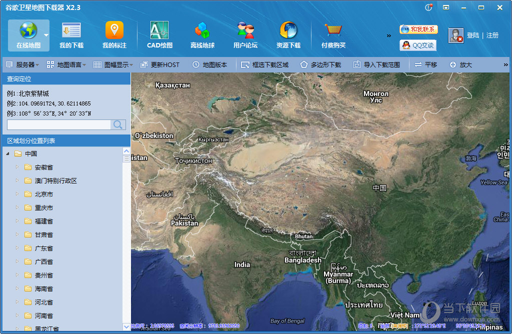Expand the 澳门特别行政区 tree node
Viewport: 512px width, 334px height.
[x=17, y=180]
